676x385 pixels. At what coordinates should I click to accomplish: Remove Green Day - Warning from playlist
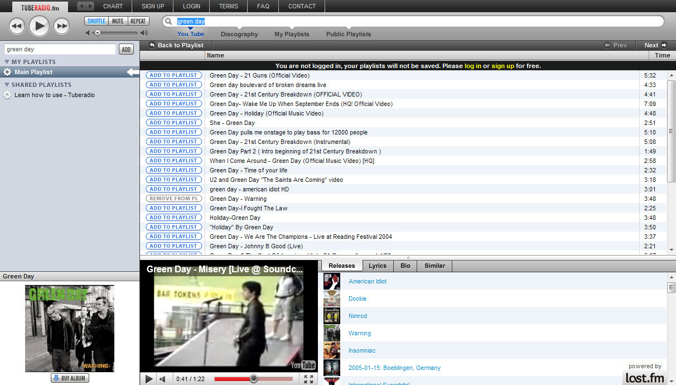173,199
